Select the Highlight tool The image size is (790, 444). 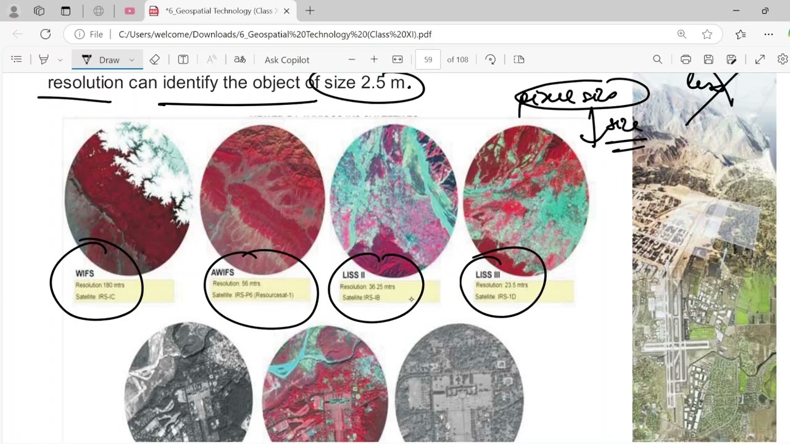pos(44,59)
